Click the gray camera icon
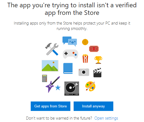Screen dimensions: 144x122 pyautogui.click(x=84, y=72)
